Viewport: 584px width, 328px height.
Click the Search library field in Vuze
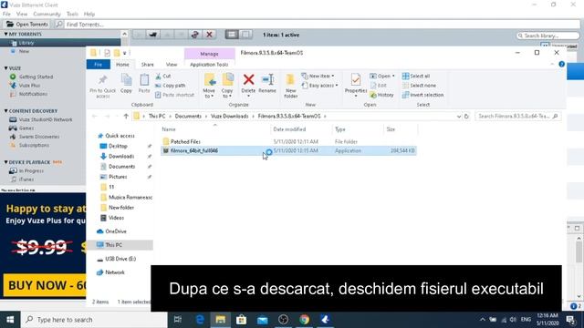tap(547, 36)
